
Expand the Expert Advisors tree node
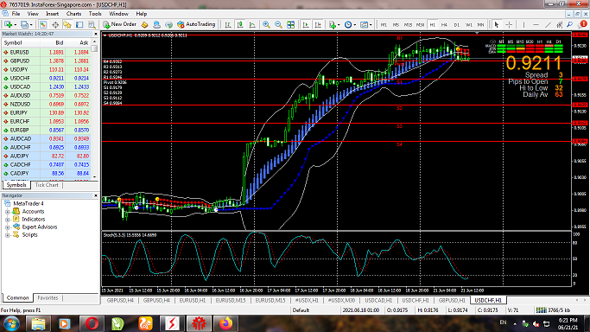point(7,227)
